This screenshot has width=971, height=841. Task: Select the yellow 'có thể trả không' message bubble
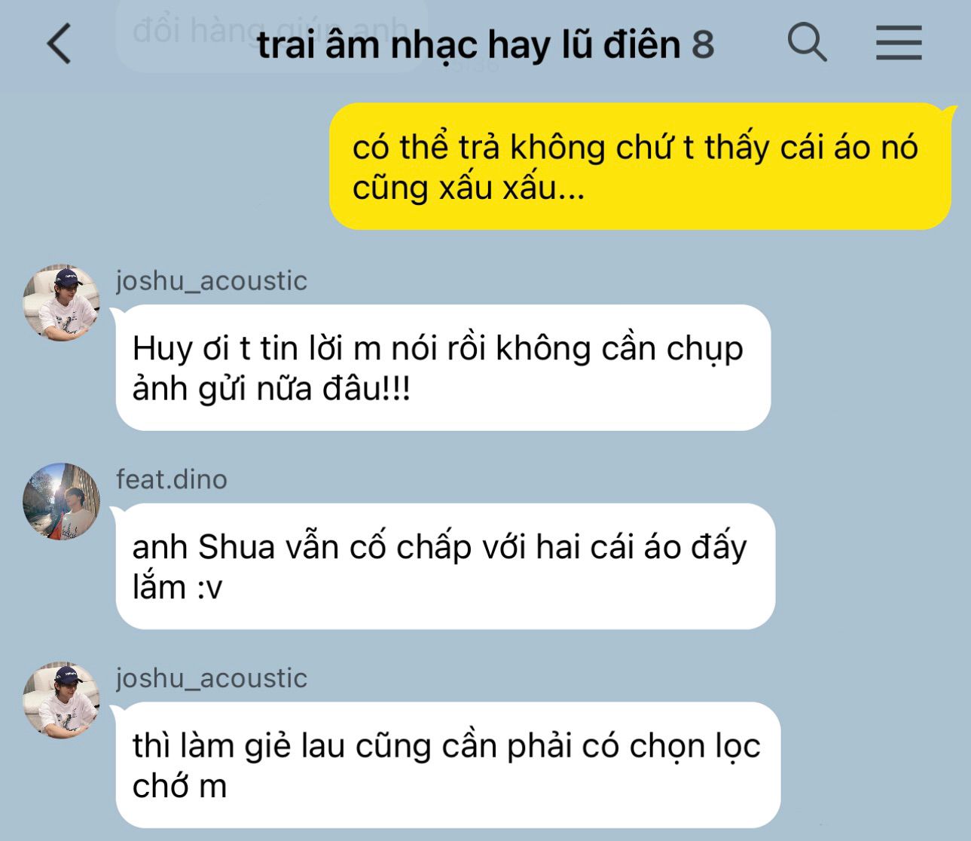point(640,167)
